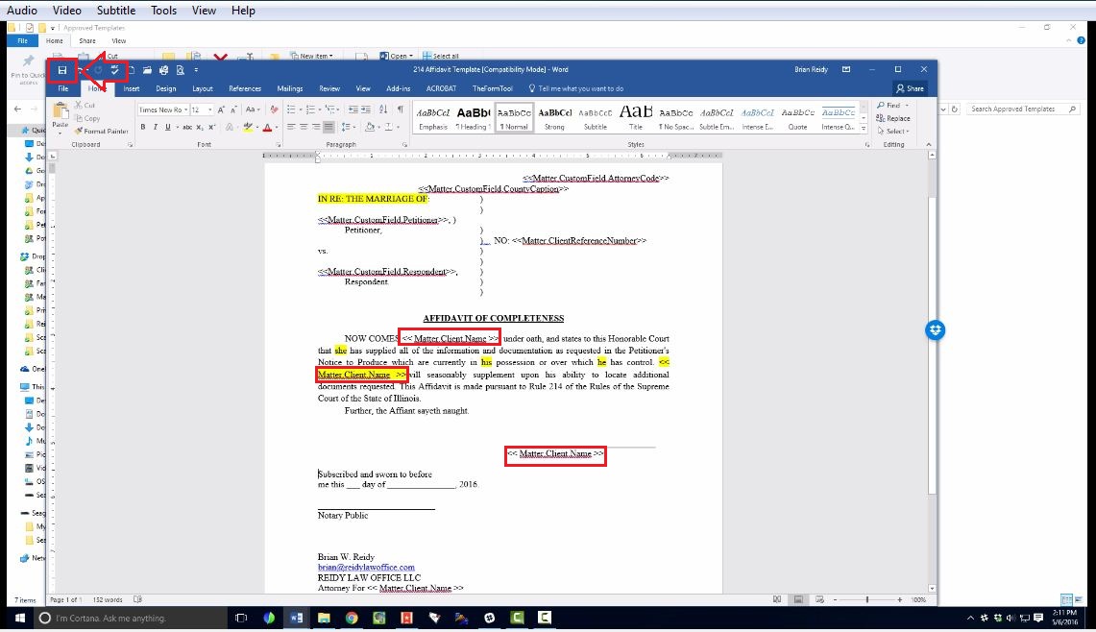Click the Ribbon Display Options icon in the title bar
The image size is (1096, 632).
point(845,70)
